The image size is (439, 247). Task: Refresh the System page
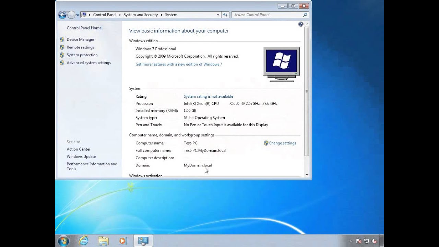[x=225, y=15]
